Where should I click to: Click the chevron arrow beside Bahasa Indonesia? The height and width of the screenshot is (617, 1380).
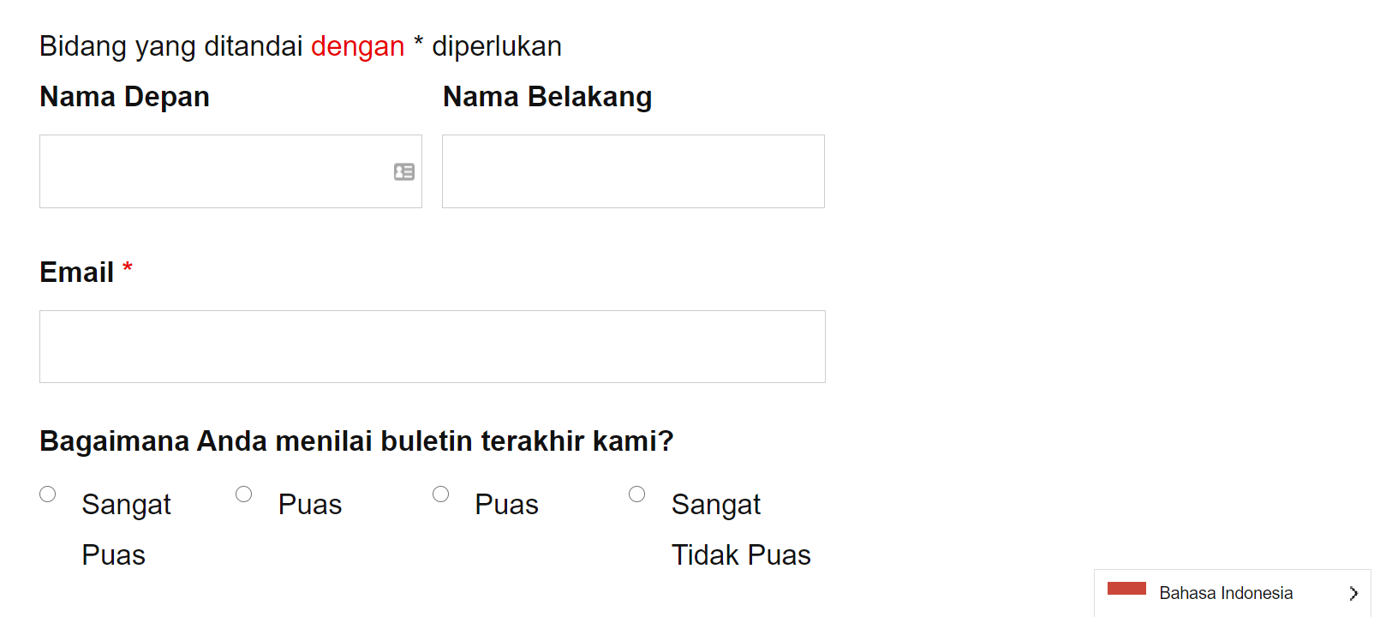1353,593
